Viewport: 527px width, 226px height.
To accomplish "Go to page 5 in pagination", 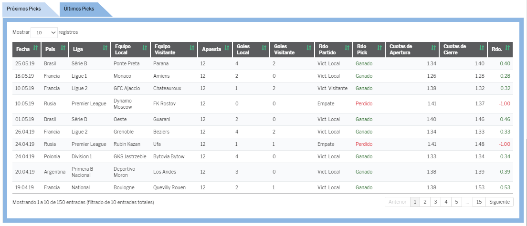I will (456, 202).
